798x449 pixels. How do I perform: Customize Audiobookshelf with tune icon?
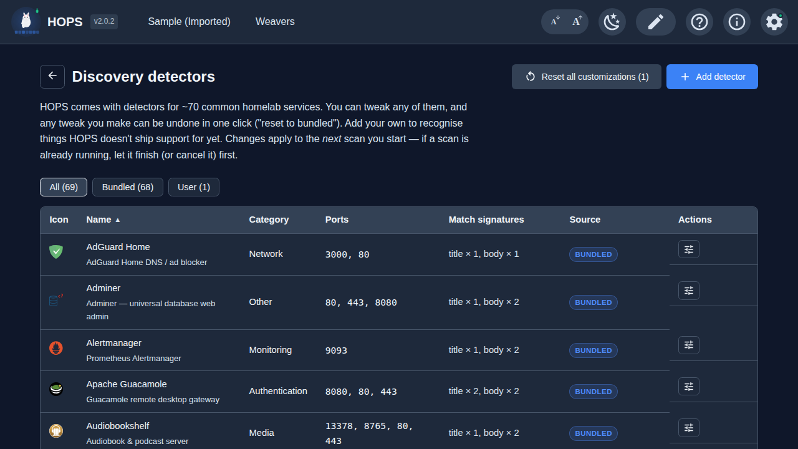[x=689, y=428]
